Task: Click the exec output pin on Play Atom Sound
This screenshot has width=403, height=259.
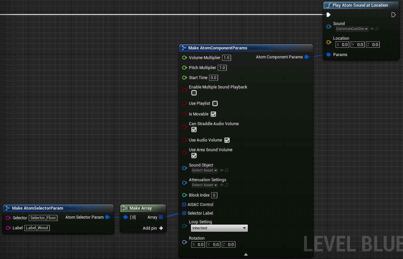Action: coord(393,15)
